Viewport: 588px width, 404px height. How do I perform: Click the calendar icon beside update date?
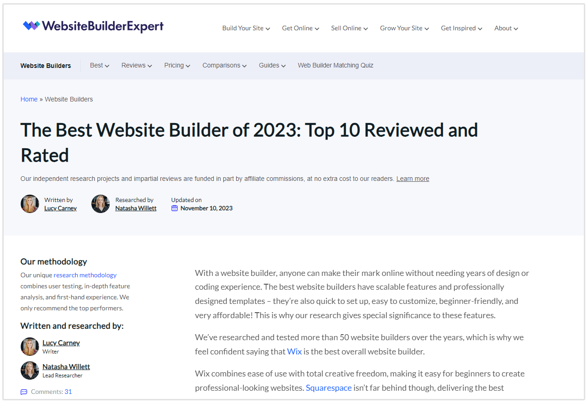175,208
